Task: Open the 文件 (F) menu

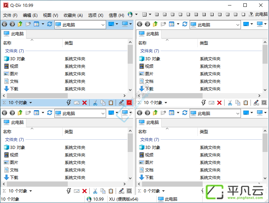Action: 10,15
